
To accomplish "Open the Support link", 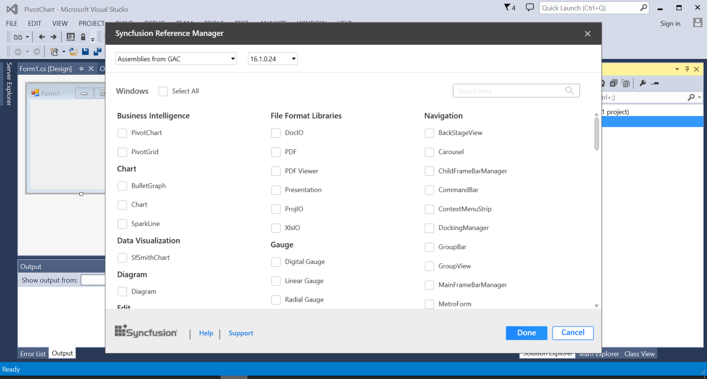I will 241,333.
